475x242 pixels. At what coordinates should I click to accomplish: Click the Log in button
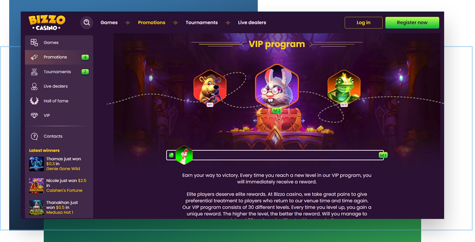tap(364, 23)
